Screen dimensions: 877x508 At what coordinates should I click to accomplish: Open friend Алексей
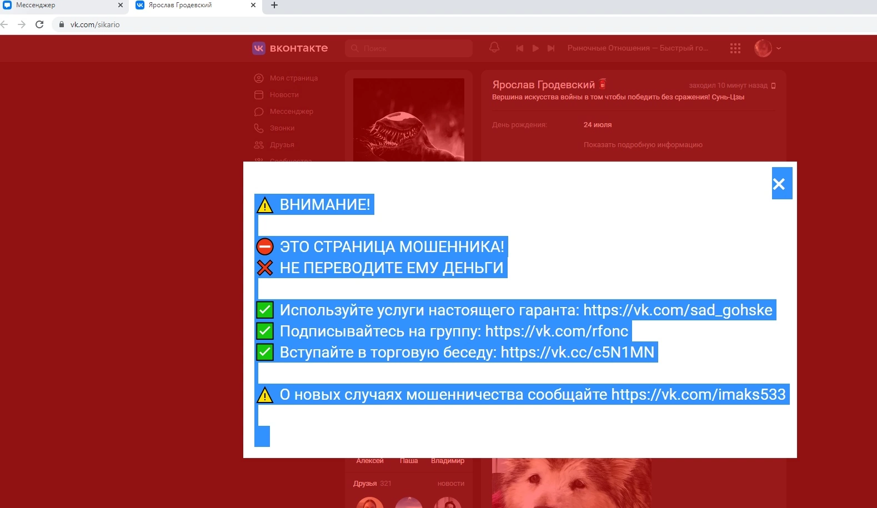click(370, 461)
